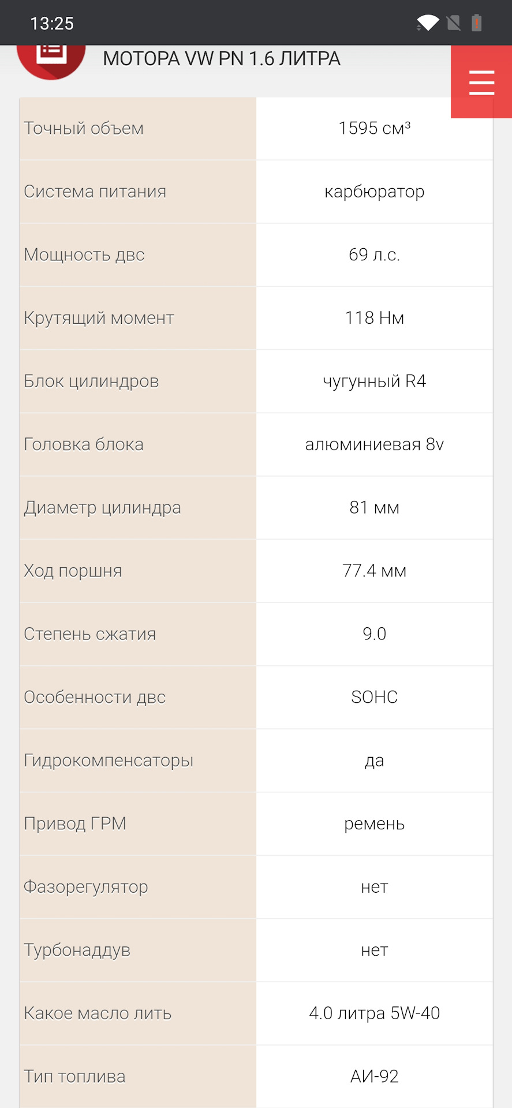Tap the clock in the status bar
Image resolution: width=512 pixels, height=1108 pixels.
(53, 24)
